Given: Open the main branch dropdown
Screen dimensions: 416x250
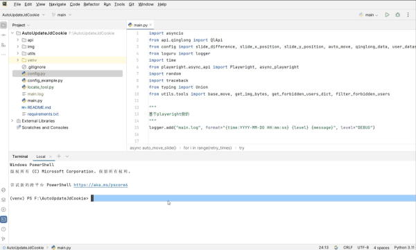Looking at the screenshot, I should pyautogui.click(x=62, y=15).
